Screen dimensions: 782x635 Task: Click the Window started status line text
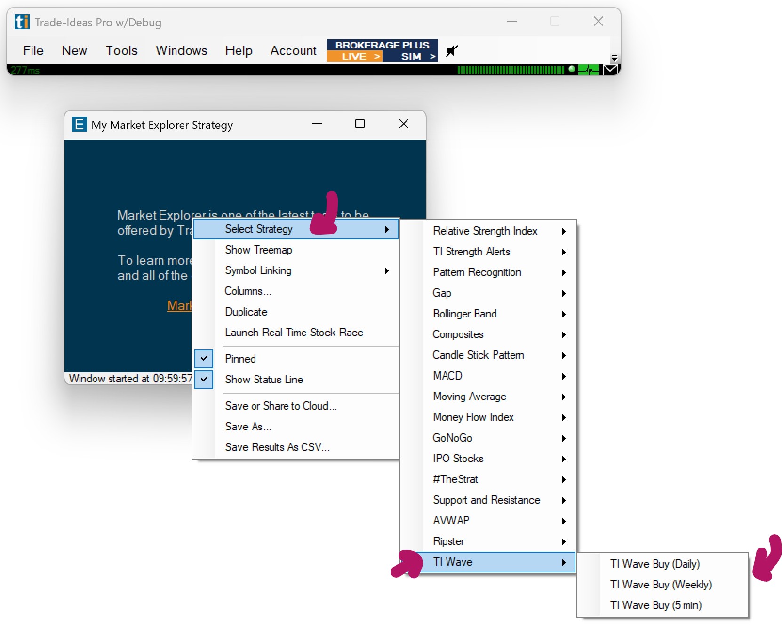pos(130,379)
